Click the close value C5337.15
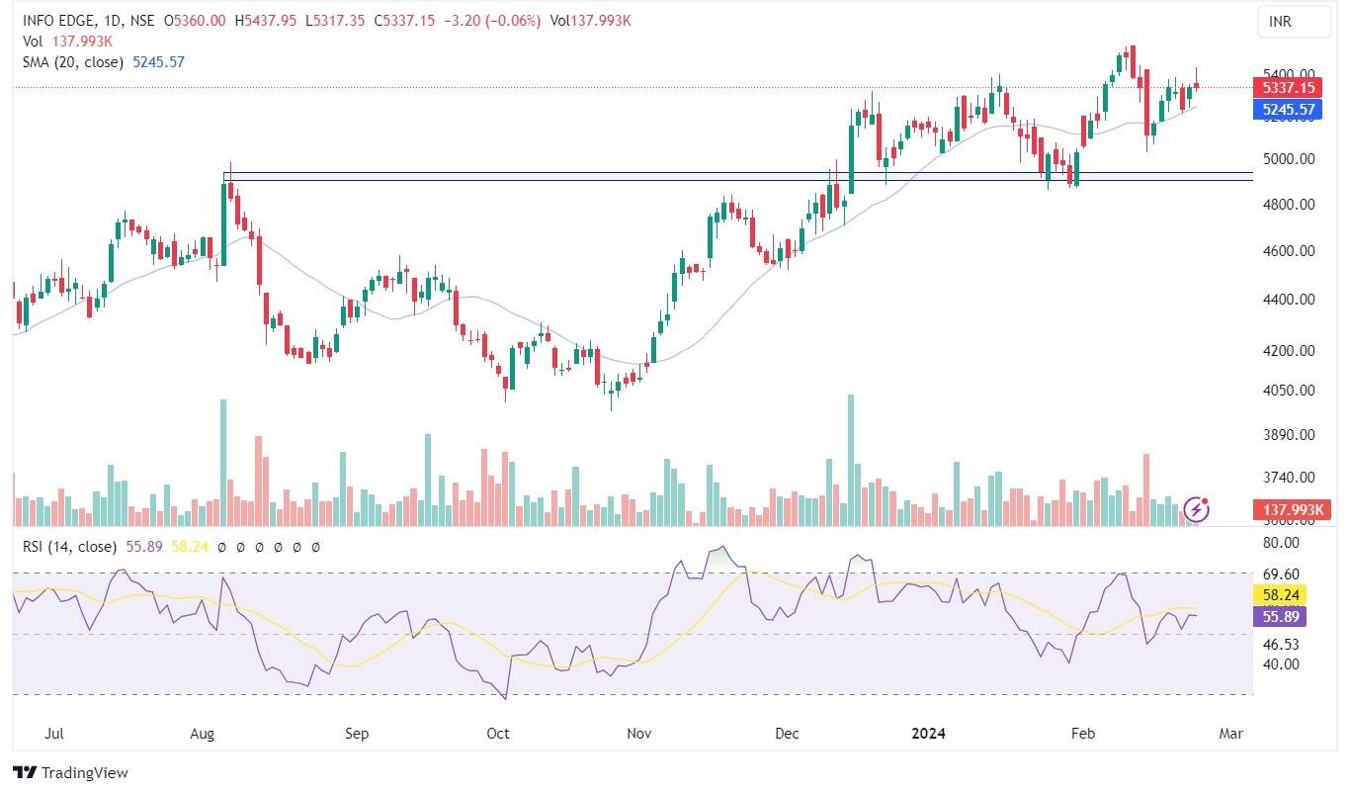 (x=405, y=21)
